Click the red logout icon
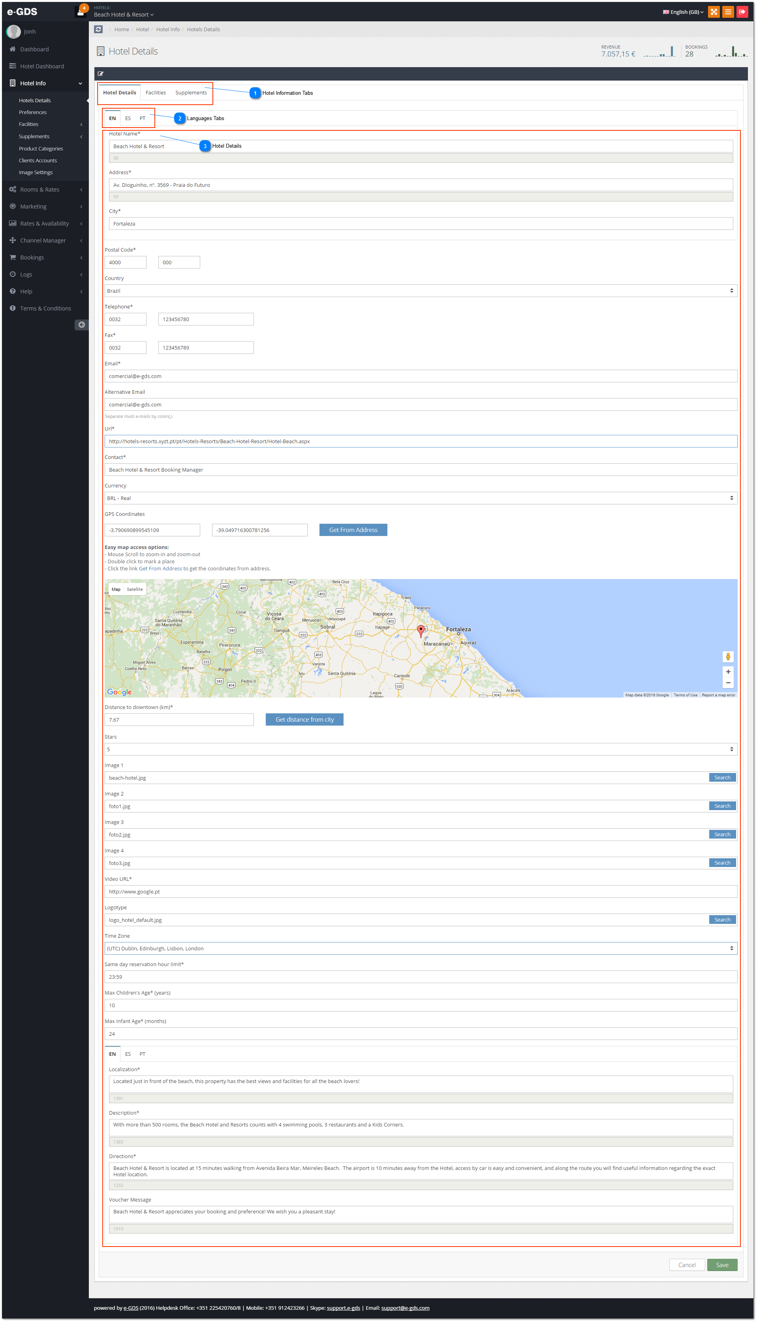757x1322 pixels. coord(742,11)
